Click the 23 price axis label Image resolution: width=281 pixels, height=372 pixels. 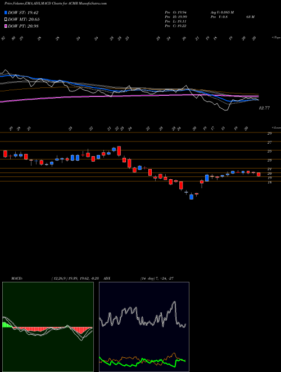tap(269, 161)
